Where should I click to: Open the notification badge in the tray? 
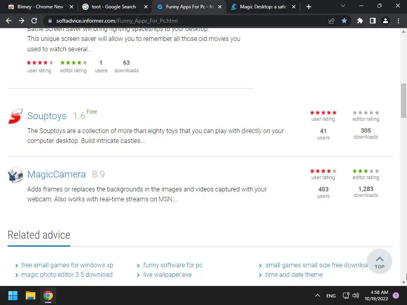tap(396, 295)
